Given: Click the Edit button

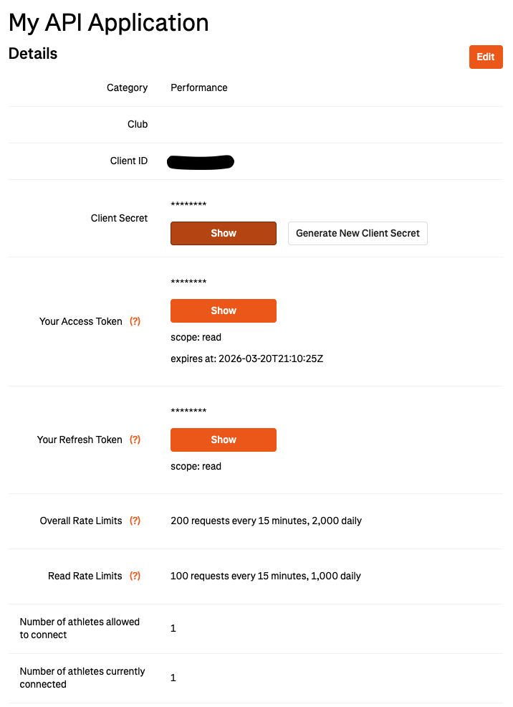Looking at the screenshot, I should coord(486,57).
